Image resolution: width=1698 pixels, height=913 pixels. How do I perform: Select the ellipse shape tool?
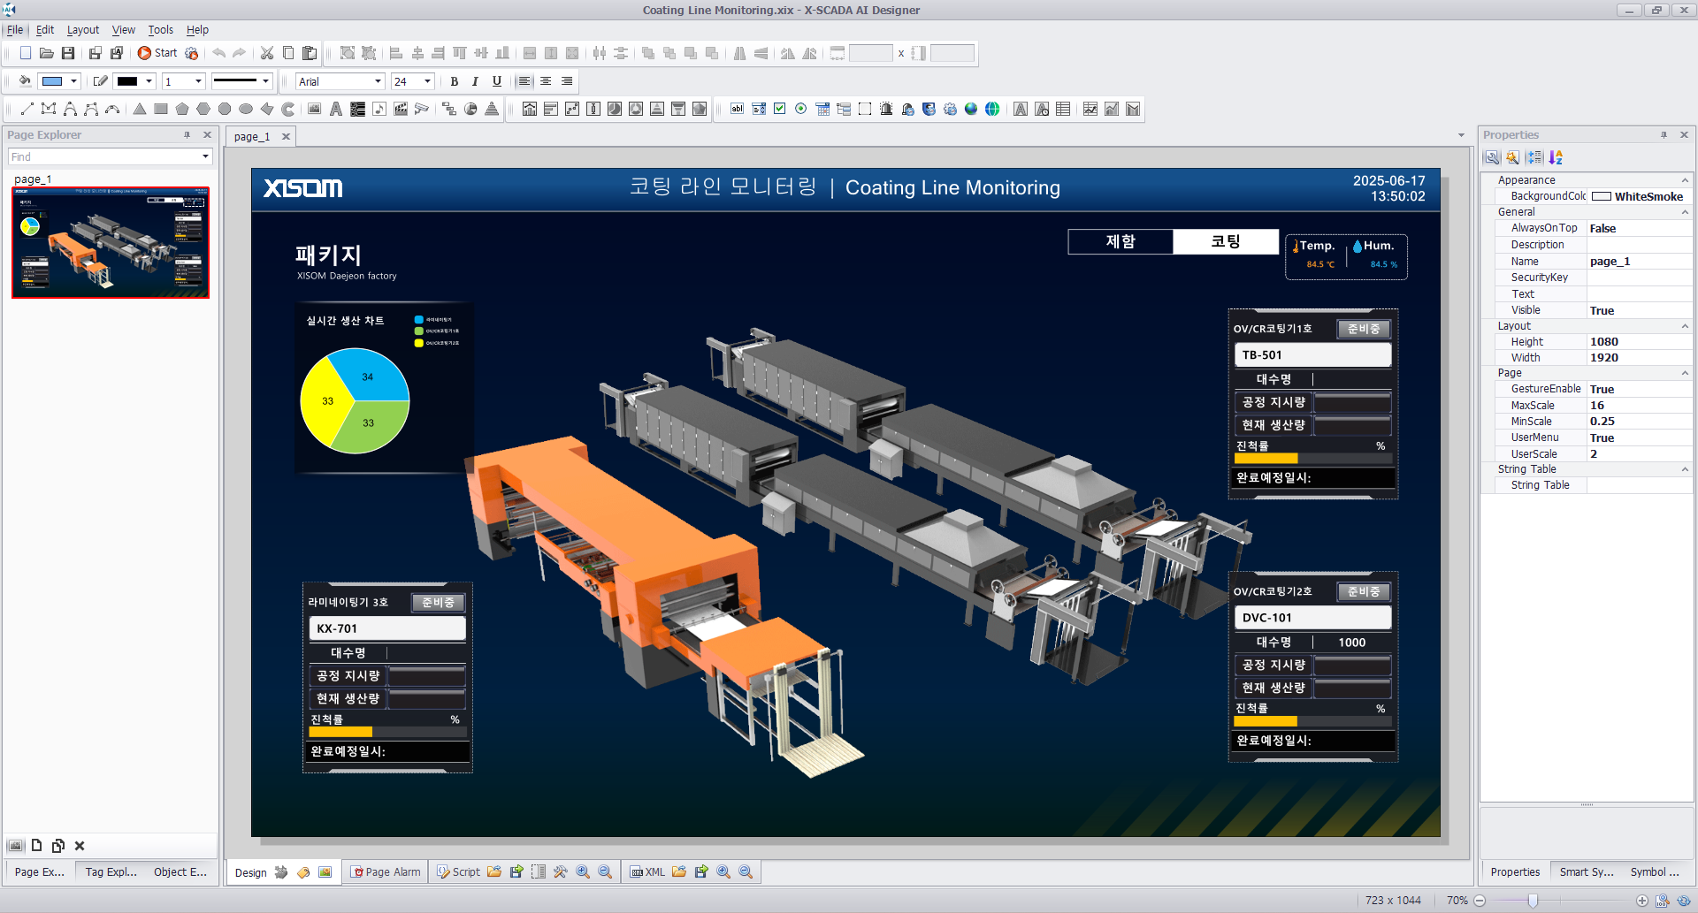(x=246, y=109)
